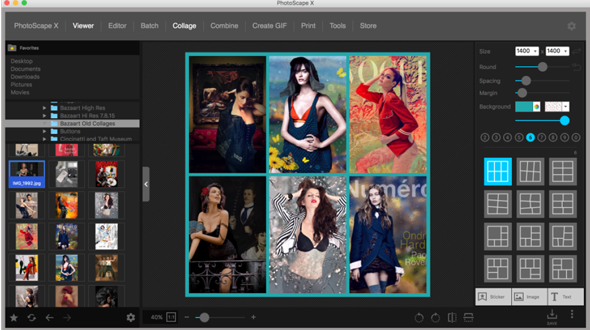Select IMG_1992.jpg thumbnail
Screen dimensions: 590x330
27,174
